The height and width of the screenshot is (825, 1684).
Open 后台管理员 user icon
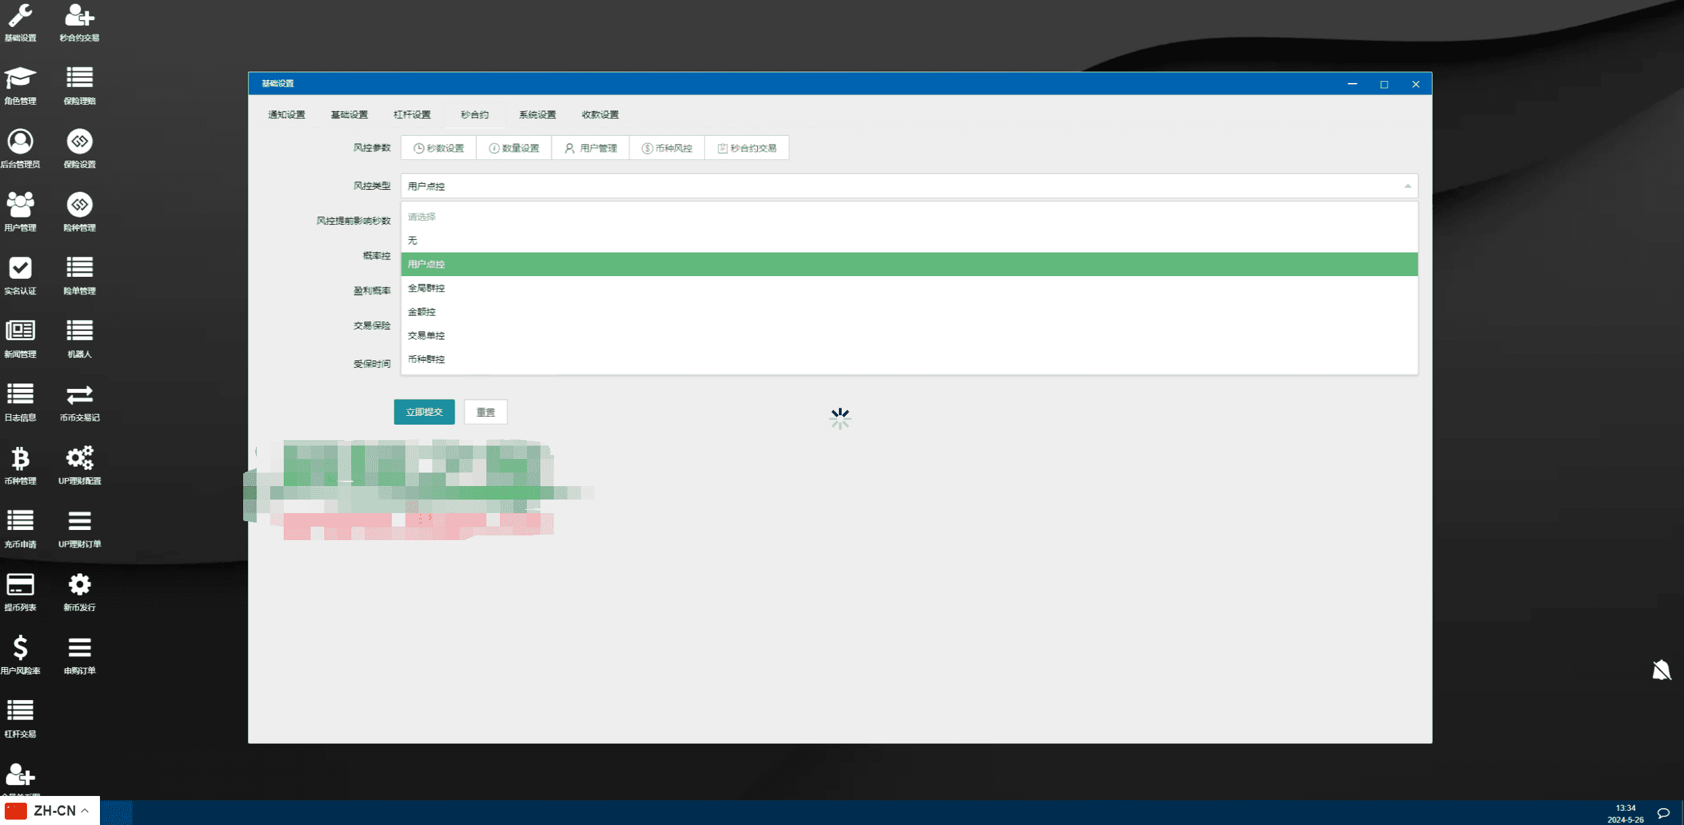pos(20,142)
